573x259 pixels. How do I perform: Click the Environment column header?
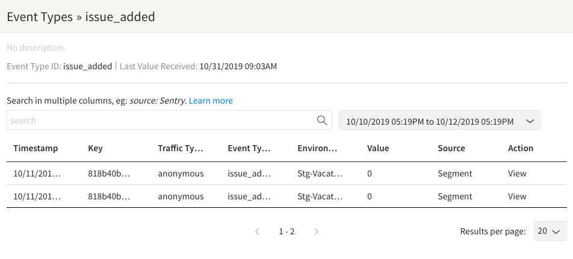(317, 148)
